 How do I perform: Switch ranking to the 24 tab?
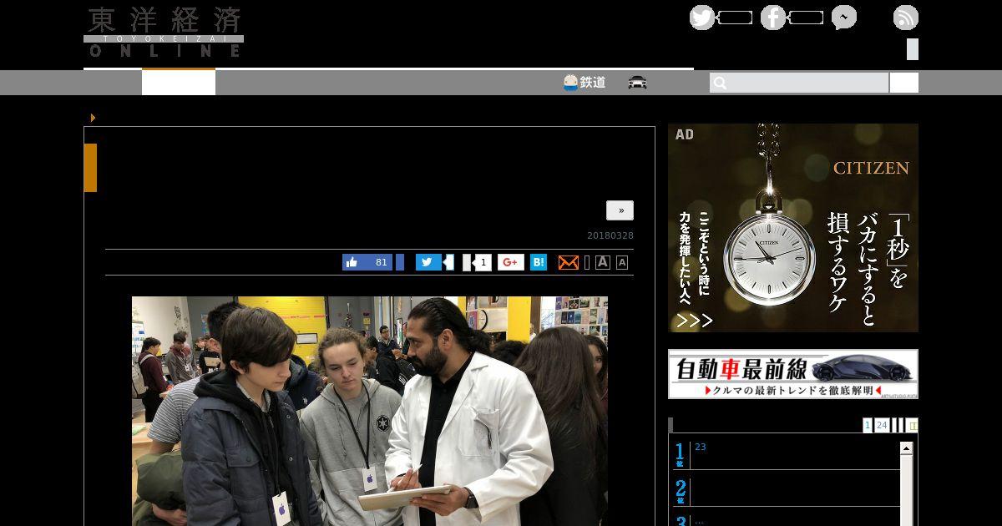882,426
